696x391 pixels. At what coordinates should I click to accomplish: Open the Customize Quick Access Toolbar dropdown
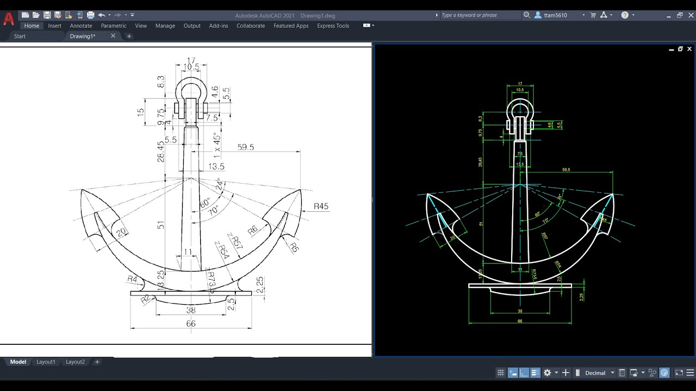132,15
